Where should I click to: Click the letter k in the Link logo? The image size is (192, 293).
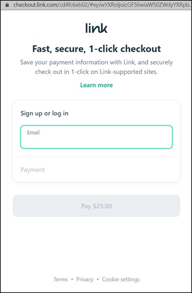point(104,28)
